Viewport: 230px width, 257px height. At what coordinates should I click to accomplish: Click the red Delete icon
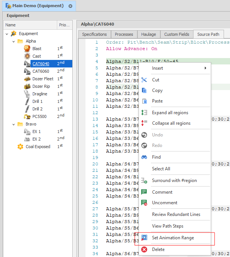point(144,249)
